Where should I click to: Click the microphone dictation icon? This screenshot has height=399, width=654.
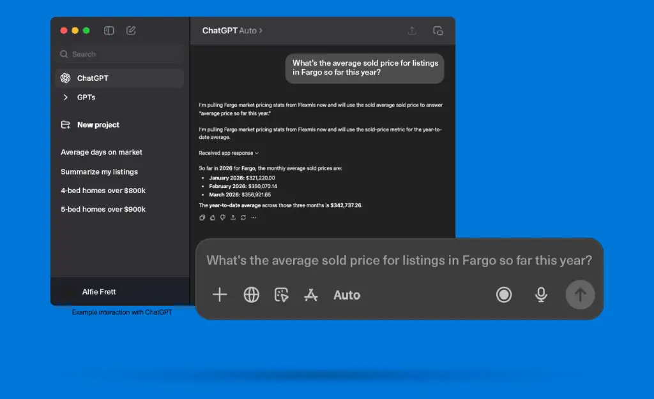(x=541, y=294)
